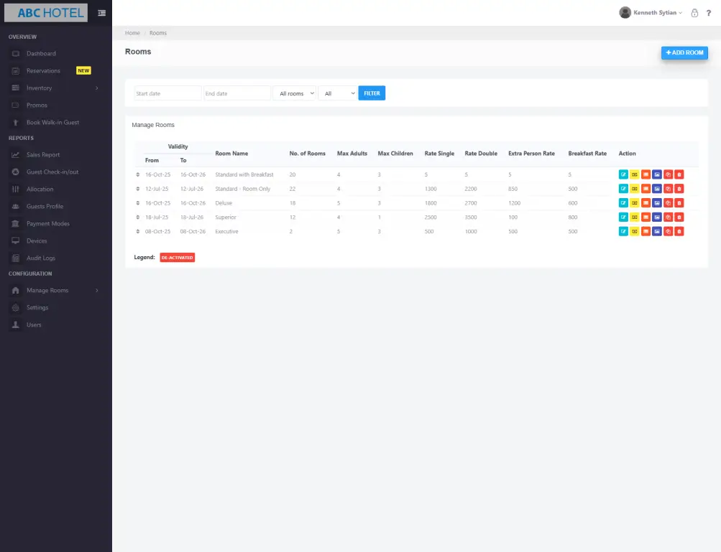
Task: Toggle the sidebar with the hamburger icon
Action: coord(101,13)
